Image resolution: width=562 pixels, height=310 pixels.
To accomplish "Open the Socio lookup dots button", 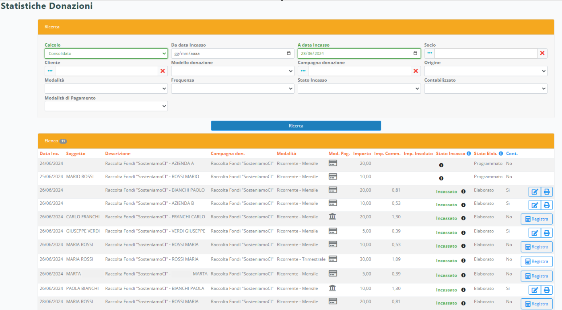I will click(x=429, y=53).
